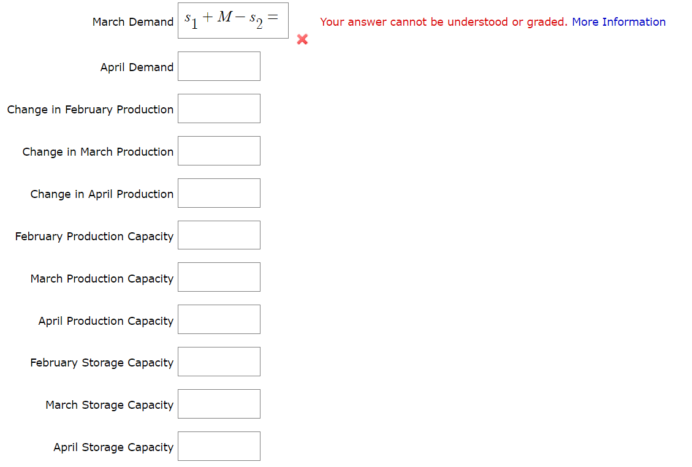This screenshot has height=467, width=692.
Task: Click the equation showing s1 plus M minus s2
Action: point(233,20)
